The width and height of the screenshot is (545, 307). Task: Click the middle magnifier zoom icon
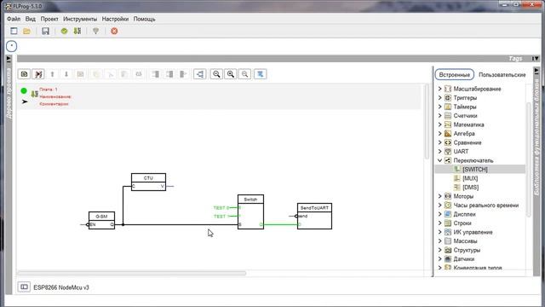(x=231, y=74)
